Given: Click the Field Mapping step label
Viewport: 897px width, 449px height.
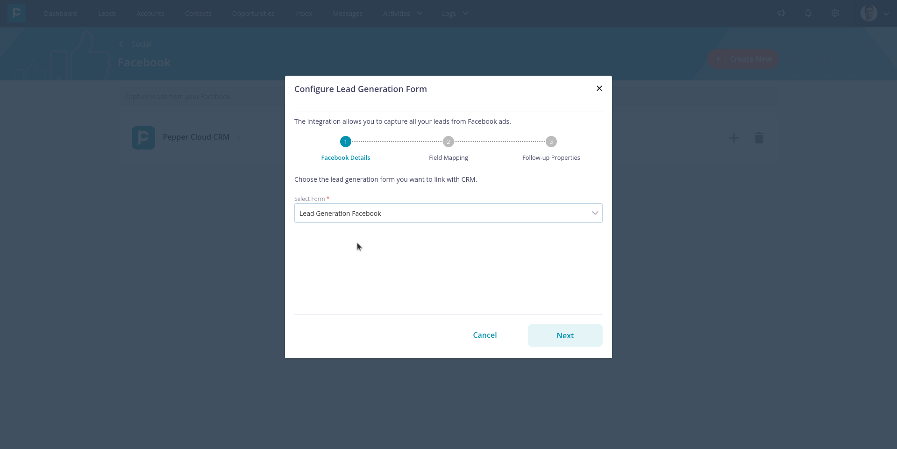Looking at the screenshot, I should click(448, 157).
